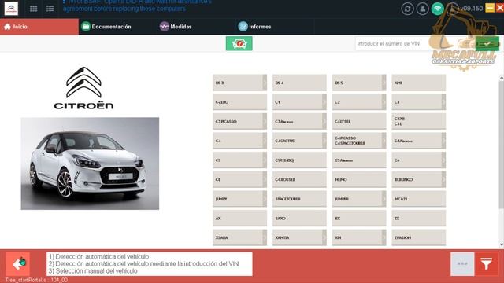
Task: Select the C-ELYSEE vehicle button
Action: tap(359, 122)
